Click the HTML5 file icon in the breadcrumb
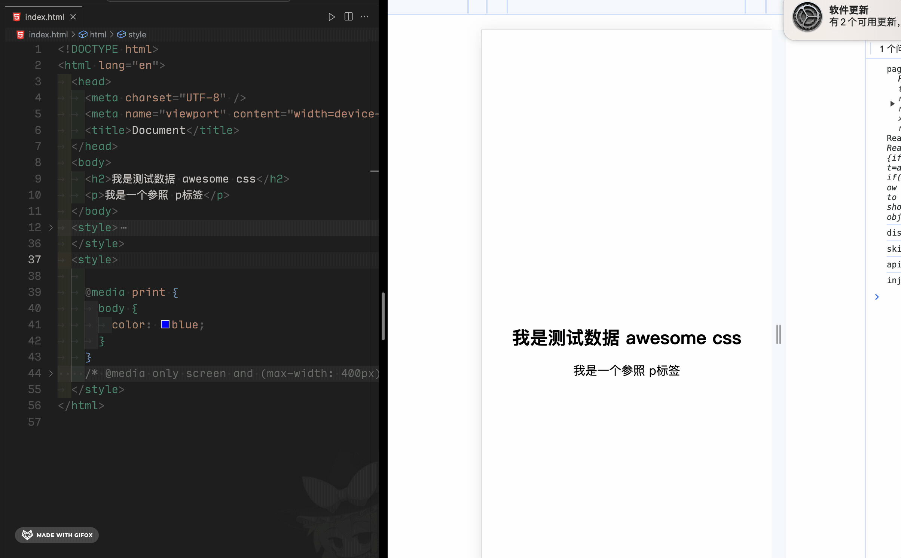This screenshot has width=901, height=558. point(21,35)
